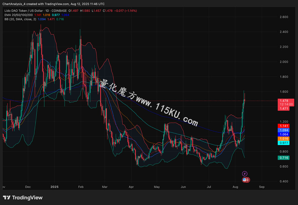Click the BB (20, SMA, close, 2) legend
This screenshot has height=205, width=298.
coord(20,19)
